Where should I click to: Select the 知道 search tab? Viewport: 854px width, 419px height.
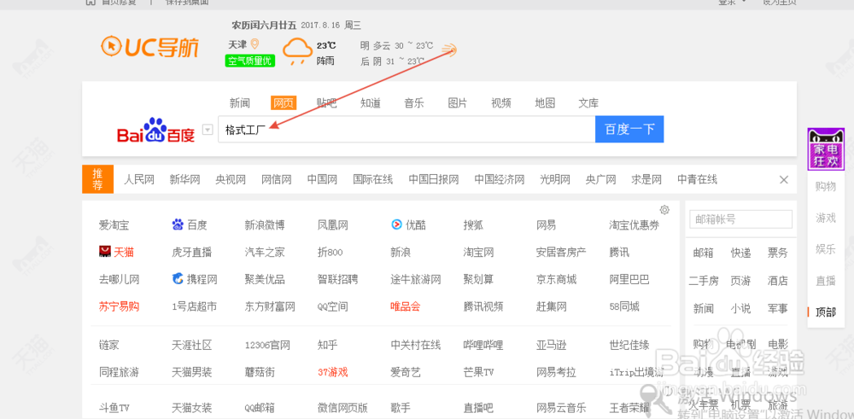click(x=371, y=103)
